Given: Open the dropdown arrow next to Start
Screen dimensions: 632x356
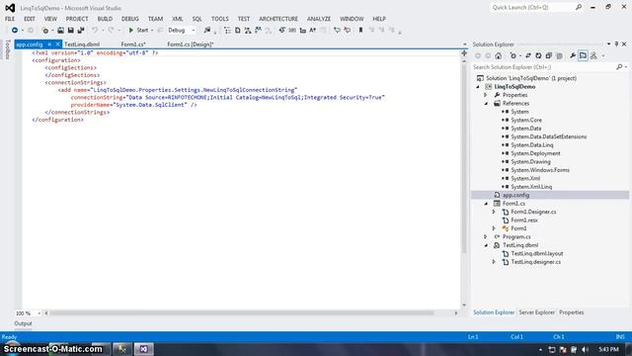Looking at the screenshot, I should 152,31.
